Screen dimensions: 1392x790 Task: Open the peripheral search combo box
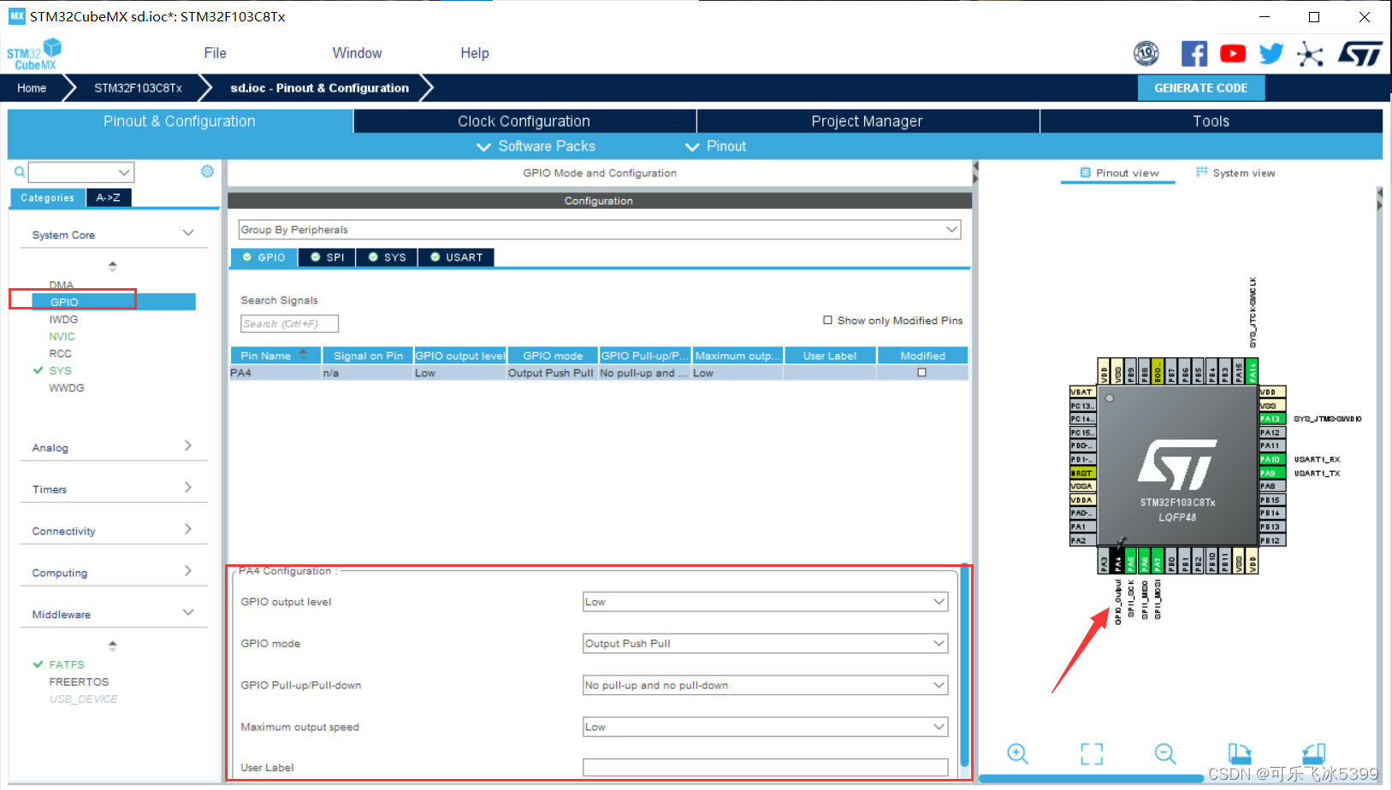click(x=81, y=173)
